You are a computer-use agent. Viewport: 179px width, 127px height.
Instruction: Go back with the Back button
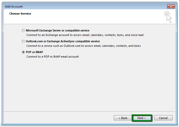[123, 118]
